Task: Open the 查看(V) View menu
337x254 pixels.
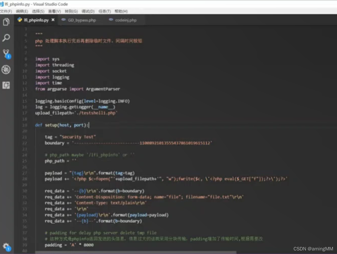Action: [x=55, y=11]
